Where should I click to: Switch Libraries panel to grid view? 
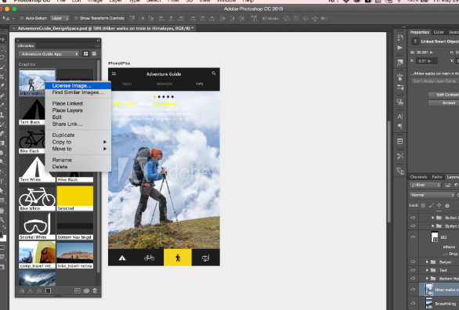tap(86, 54)
